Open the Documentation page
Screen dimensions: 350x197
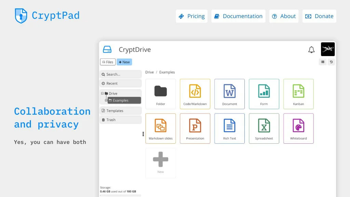[238, 16]
